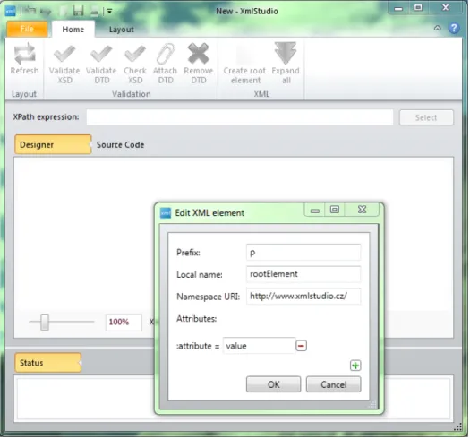Click the XPath expression input field
Viewport: 470px width, 439px height.
(241, 117)
